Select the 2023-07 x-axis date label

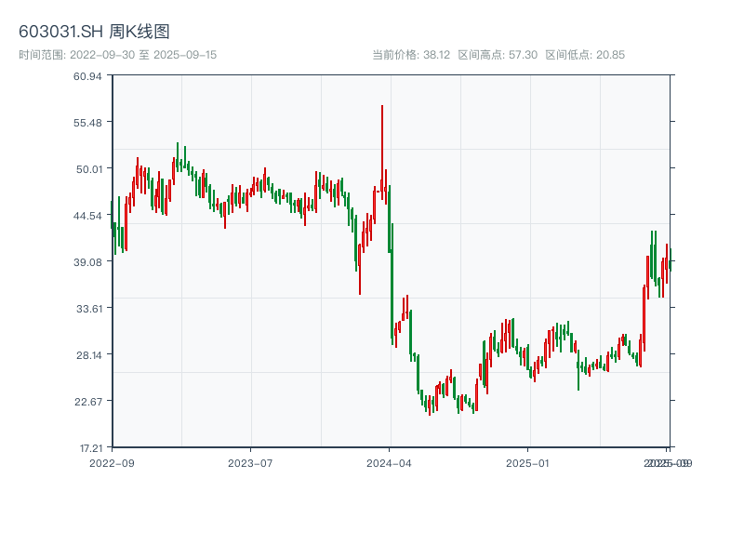click(250, 462)
